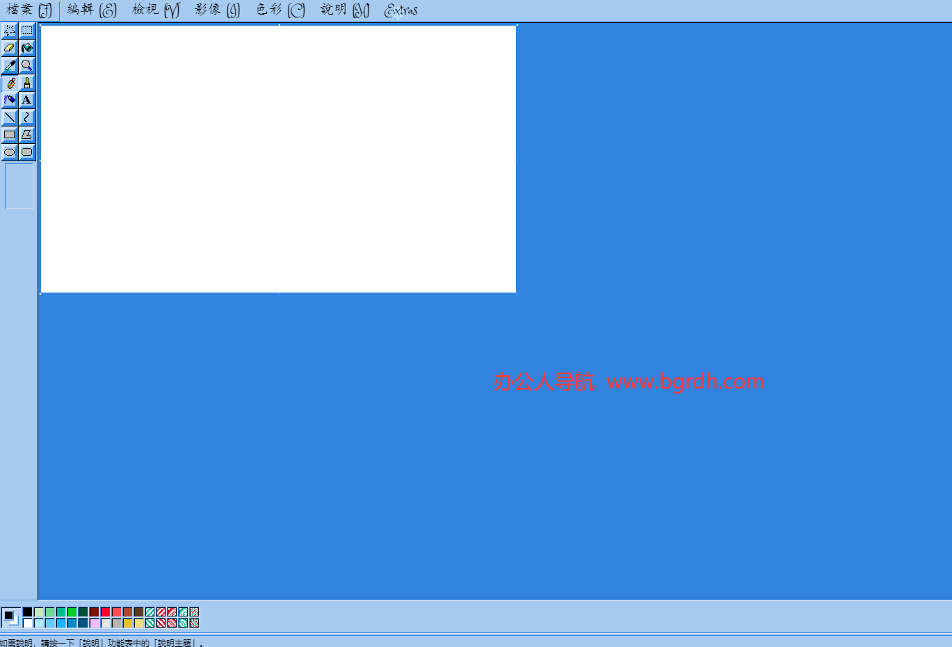The width and height of the screenshot is (952, 647).
Task: Select the Airbrush spray can tool
Action: (10, 100)
